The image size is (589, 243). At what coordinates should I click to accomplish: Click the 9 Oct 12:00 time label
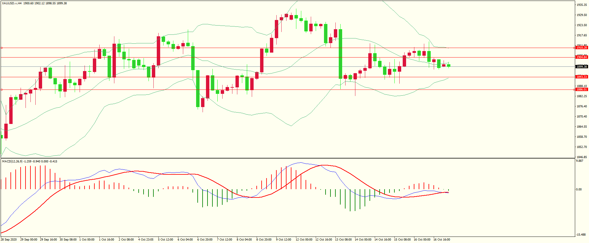point(283,240)
